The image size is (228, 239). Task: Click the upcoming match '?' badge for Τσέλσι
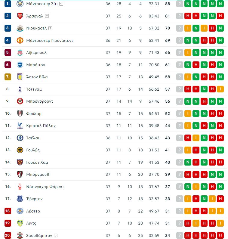(180, 138)
